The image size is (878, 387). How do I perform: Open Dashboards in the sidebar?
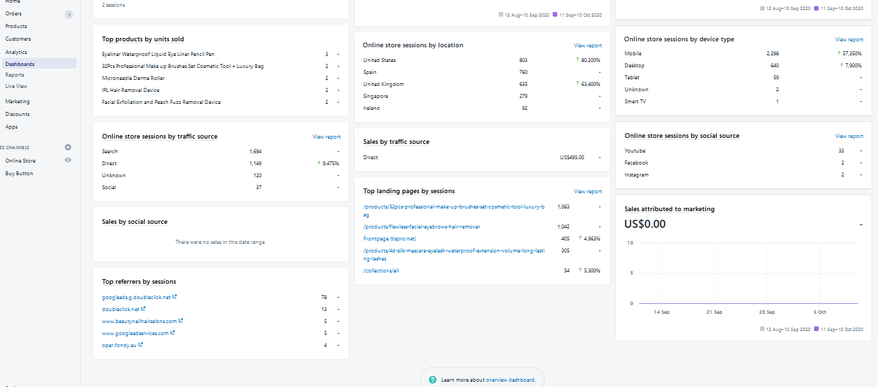pos(20,64)
